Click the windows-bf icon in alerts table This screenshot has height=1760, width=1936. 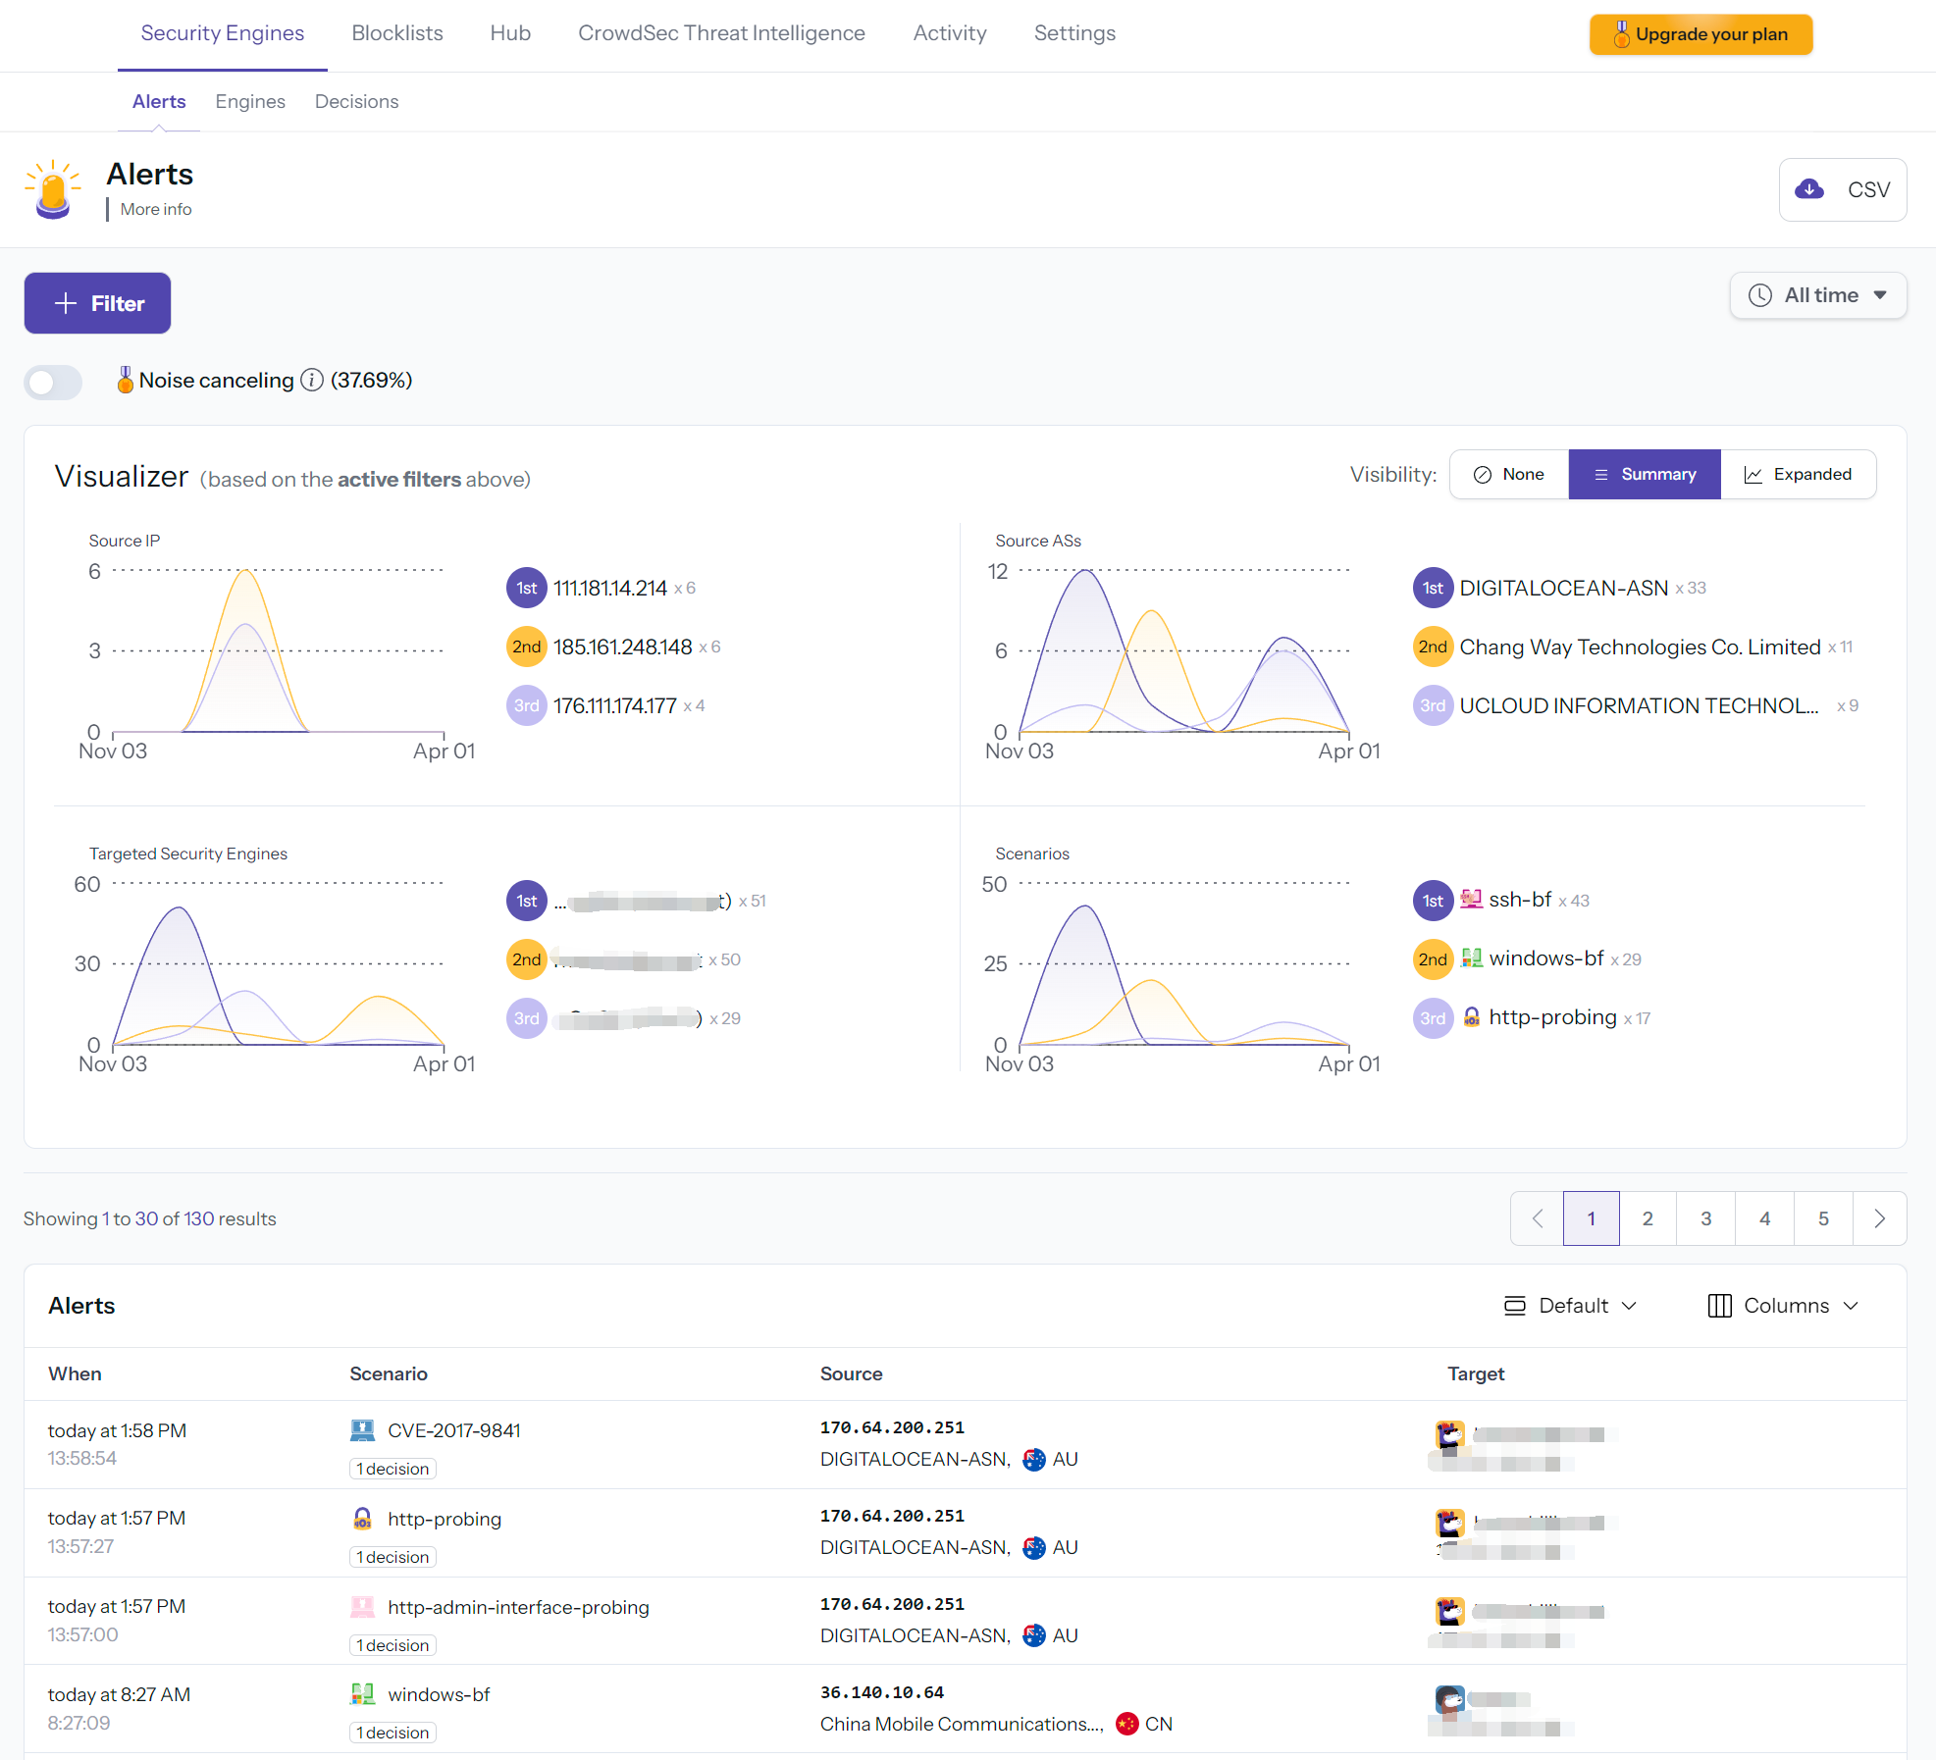click(362, 1694)
